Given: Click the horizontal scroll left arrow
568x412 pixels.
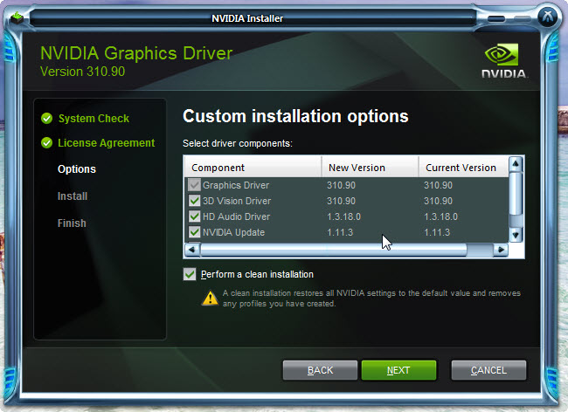Looking at the screenshot, I should tap(192, 250).
